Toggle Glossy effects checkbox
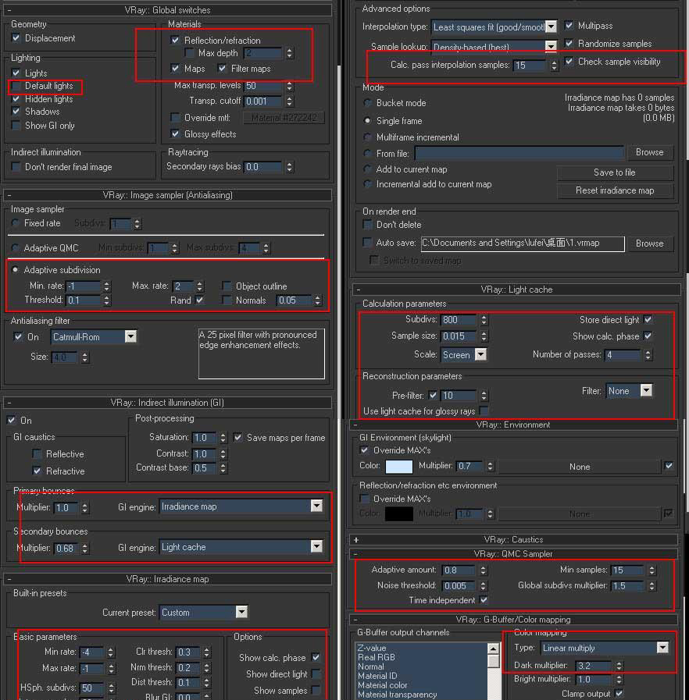The height and width of the screenshot is (700, 689). (x=175, y=133)
